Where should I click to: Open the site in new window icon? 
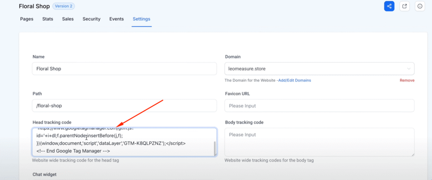(405, 6)
